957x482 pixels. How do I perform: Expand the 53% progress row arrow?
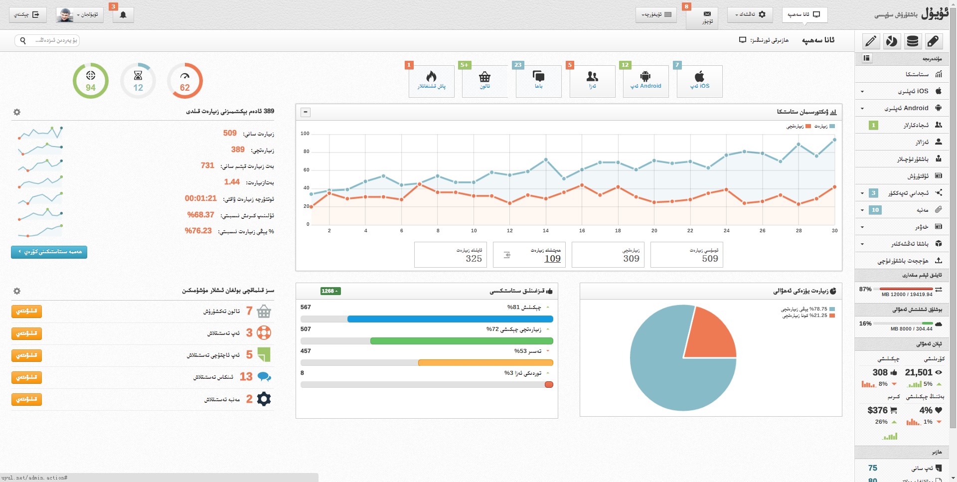(x=548, y=351)
